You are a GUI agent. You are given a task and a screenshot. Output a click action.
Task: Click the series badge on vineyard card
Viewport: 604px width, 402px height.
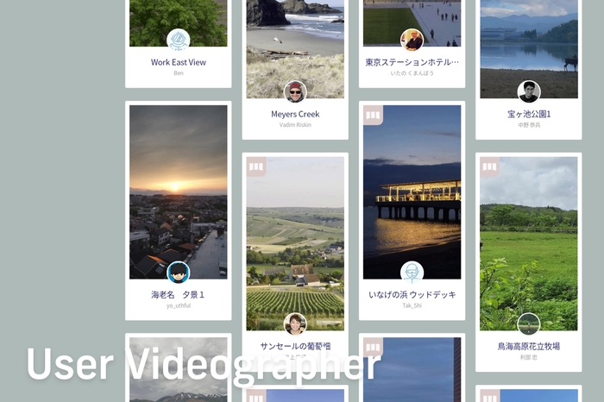256,166
